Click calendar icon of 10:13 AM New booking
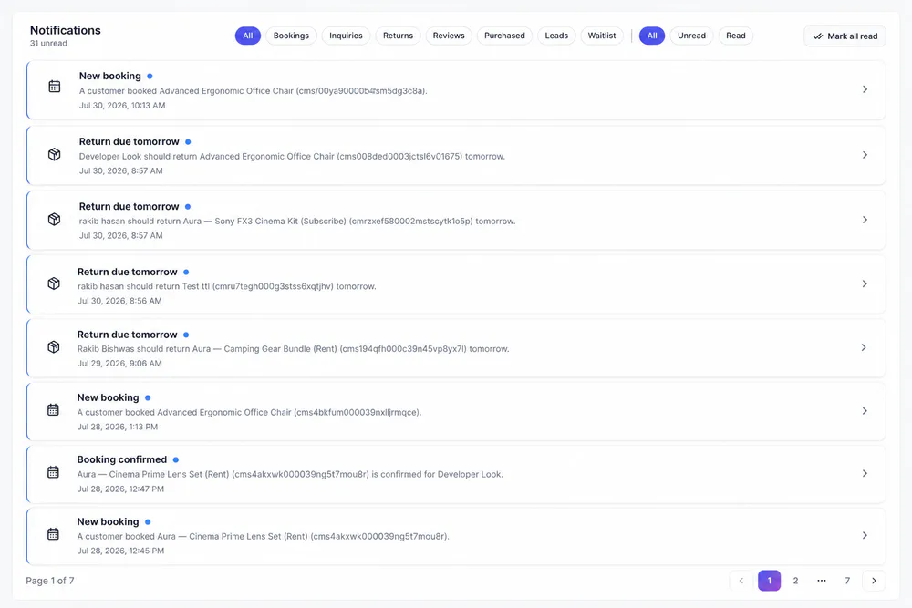The height and width of the screenshot is (608, 912). (x=54, y=87)
